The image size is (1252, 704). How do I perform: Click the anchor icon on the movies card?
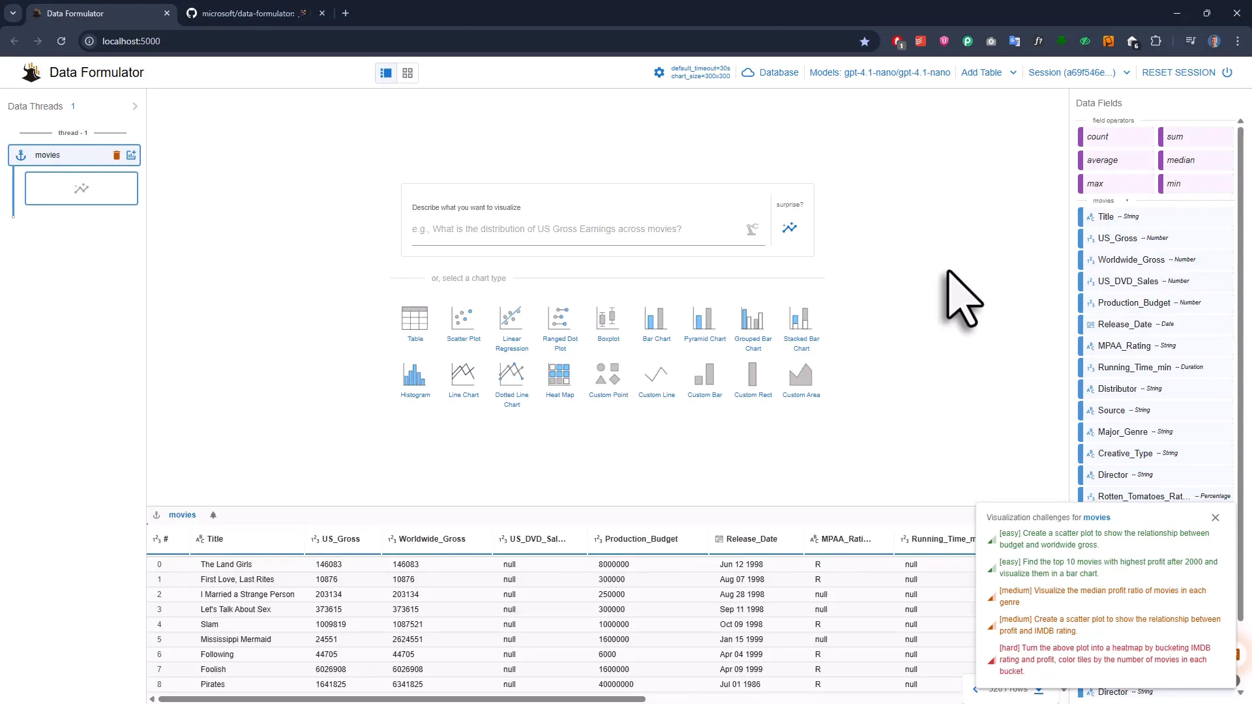[x=21, y=155]
